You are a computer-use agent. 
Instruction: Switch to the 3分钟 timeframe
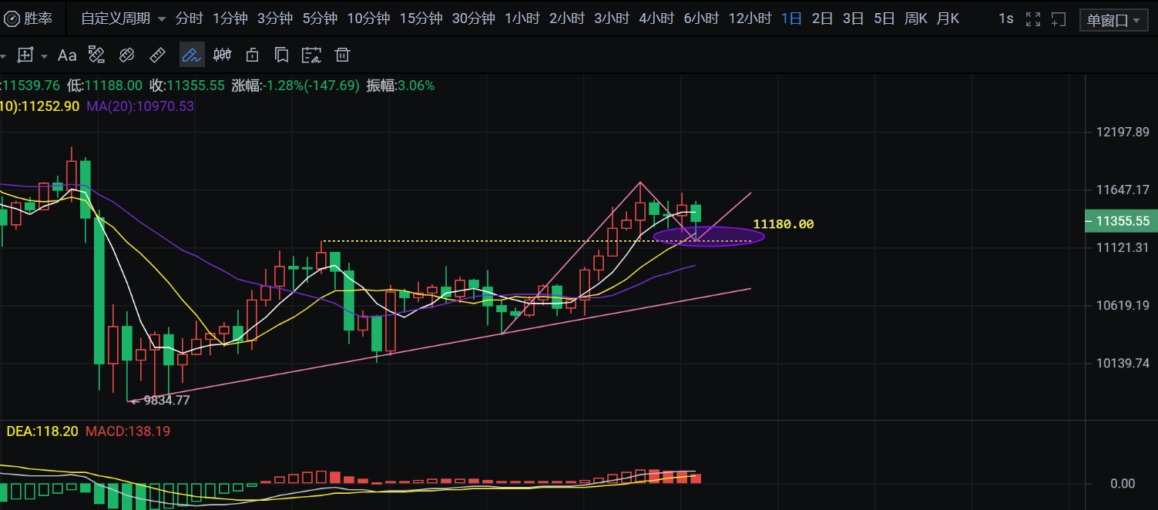tap(275, 18)
